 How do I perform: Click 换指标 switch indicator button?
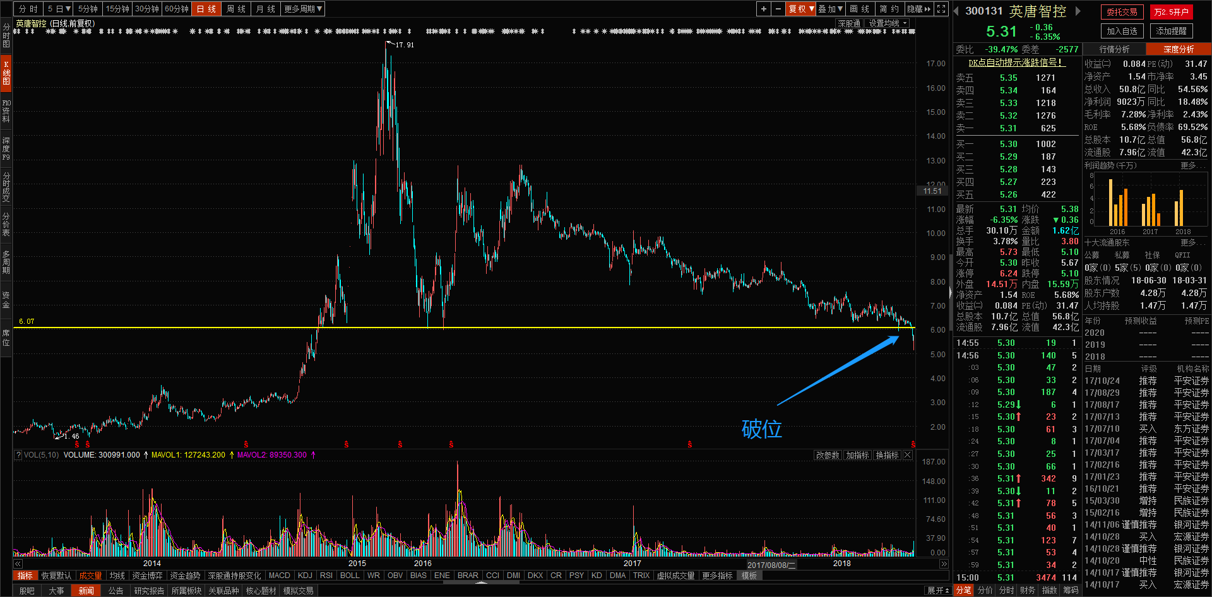coord(888,455)
